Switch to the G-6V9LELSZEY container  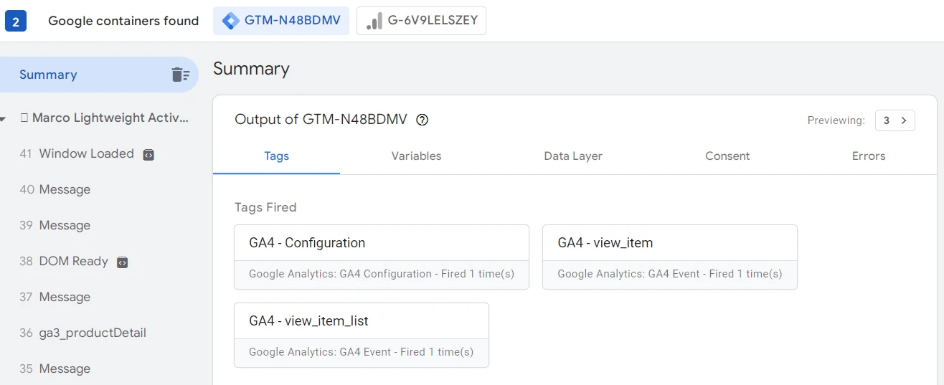click(x=421, y=22)
